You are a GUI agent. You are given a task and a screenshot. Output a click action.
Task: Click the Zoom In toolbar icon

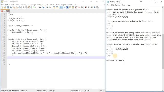click(47, 7)
